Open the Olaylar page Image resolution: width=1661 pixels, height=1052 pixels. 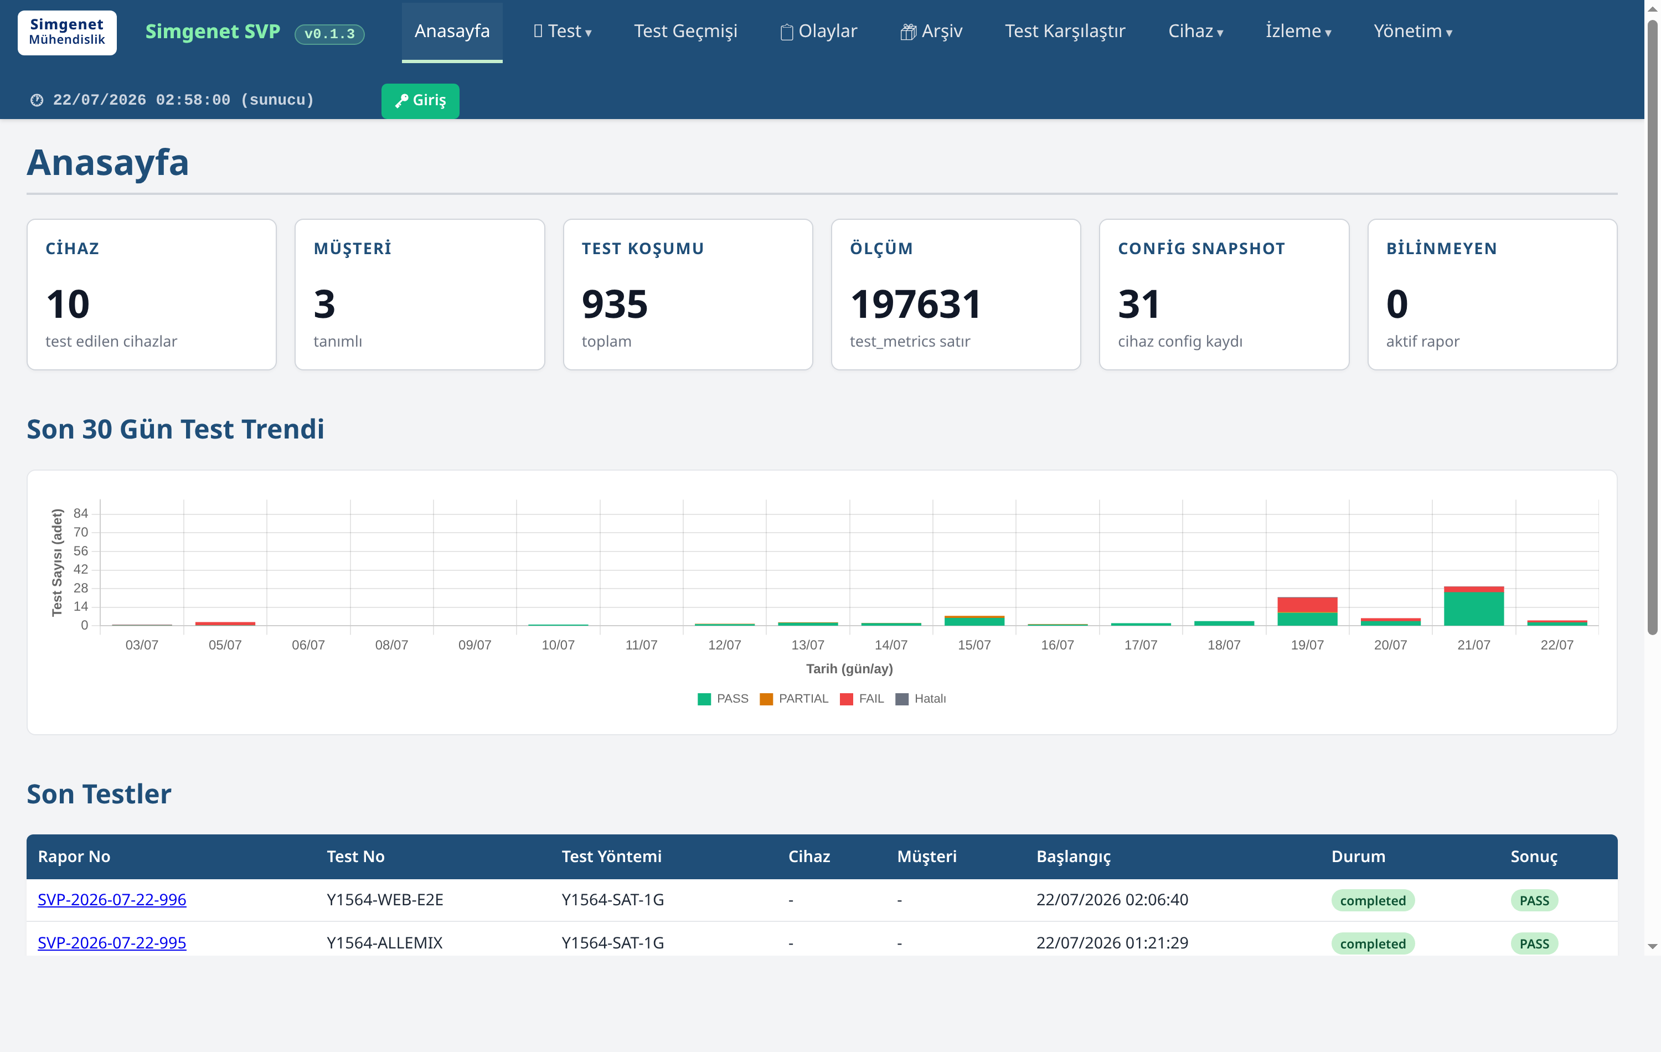coord(819,32)
